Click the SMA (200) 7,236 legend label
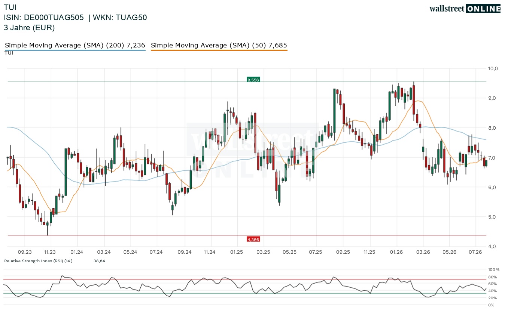Image resolution: width=505 pixels, height=315 pixels. click(x=75, y=45)
